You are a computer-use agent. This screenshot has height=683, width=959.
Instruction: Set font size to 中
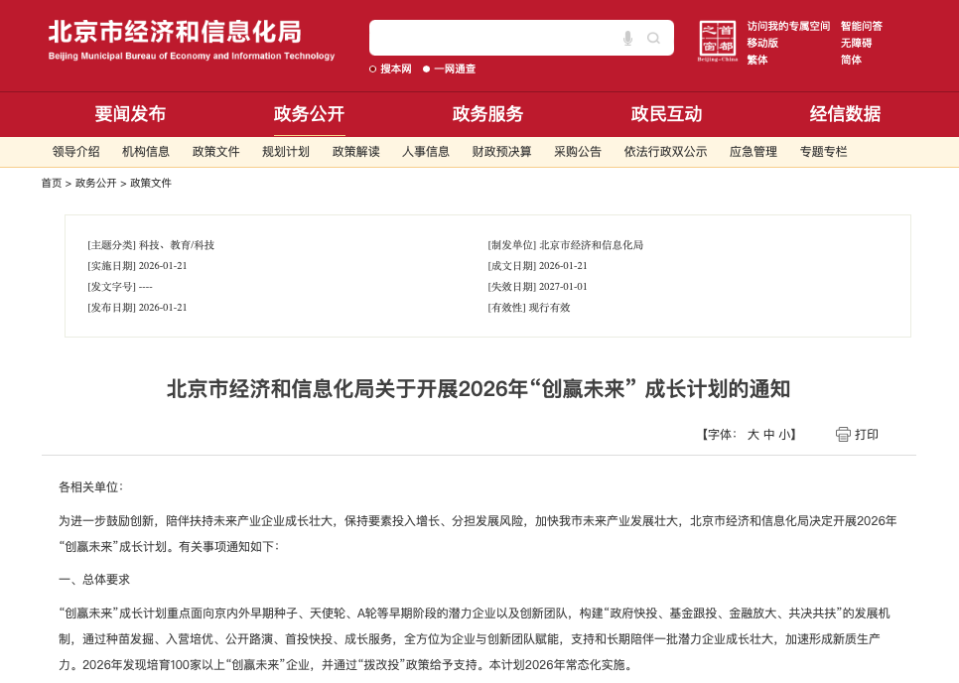pyautogui.click(x=768, y=435)
